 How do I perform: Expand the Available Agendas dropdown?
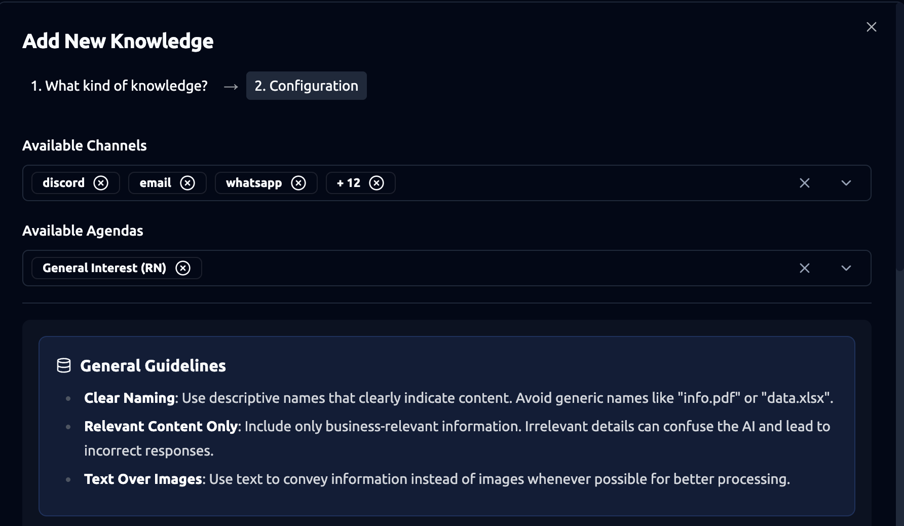click(x=846, y=268)
